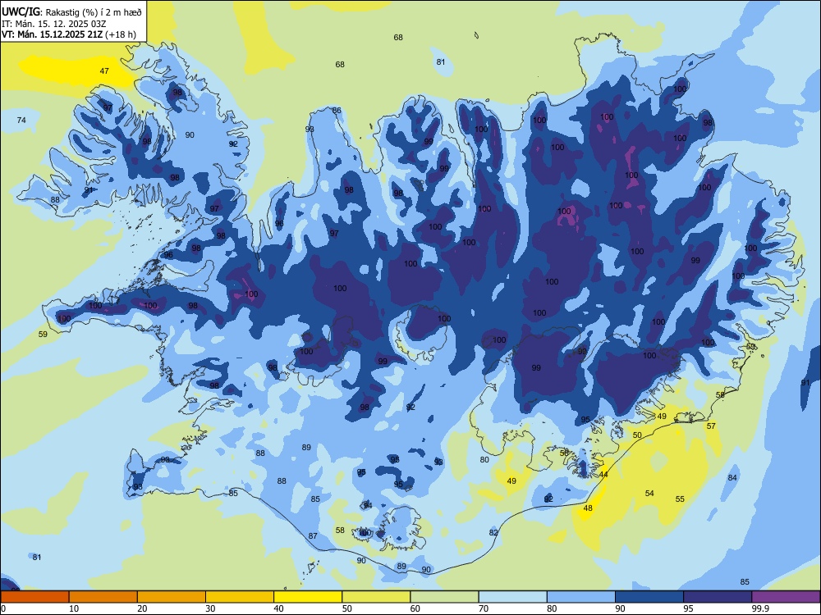Click the '47' humidity value on the yellow patch

pyautogui.click(x=104, y=71)
